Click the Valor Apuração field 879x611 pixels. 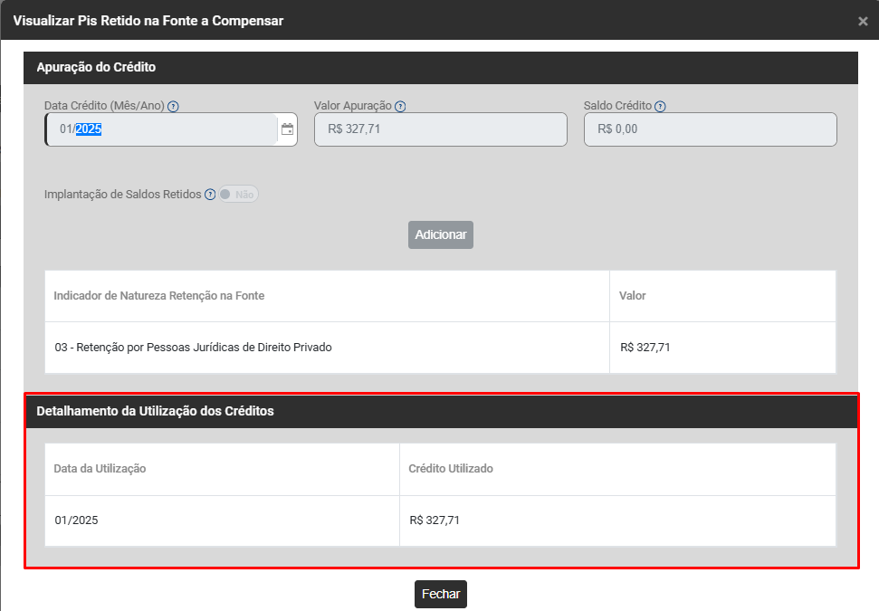pos(440,129)
